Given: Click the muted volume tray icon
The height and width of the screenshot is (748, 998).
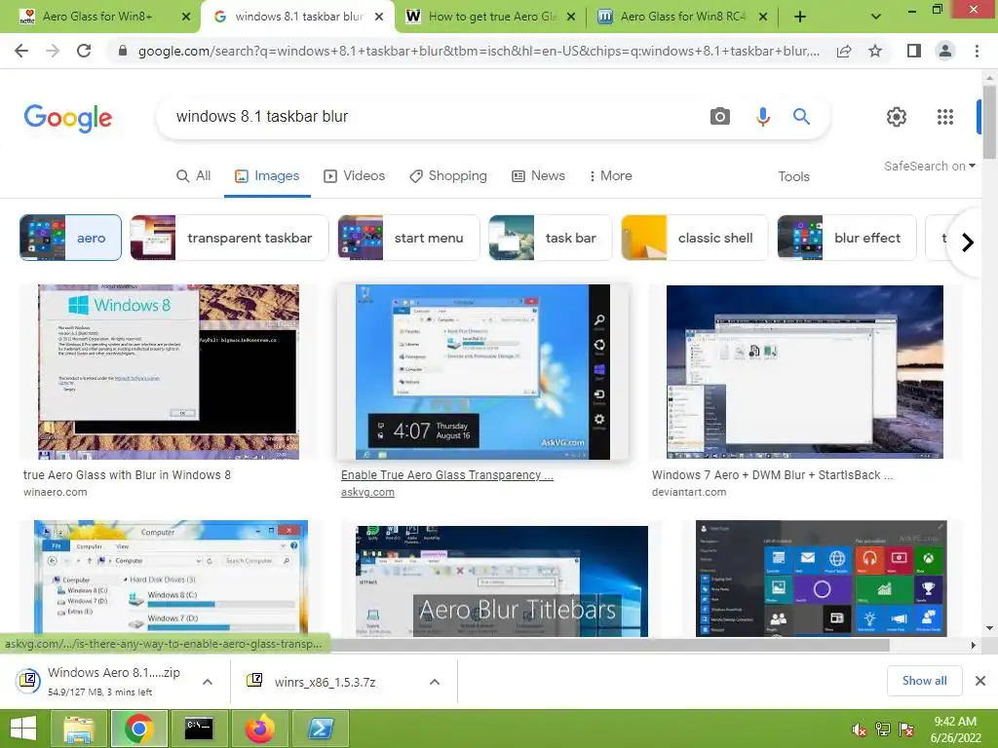Looking at the screenshot, I should pos(859,729).
